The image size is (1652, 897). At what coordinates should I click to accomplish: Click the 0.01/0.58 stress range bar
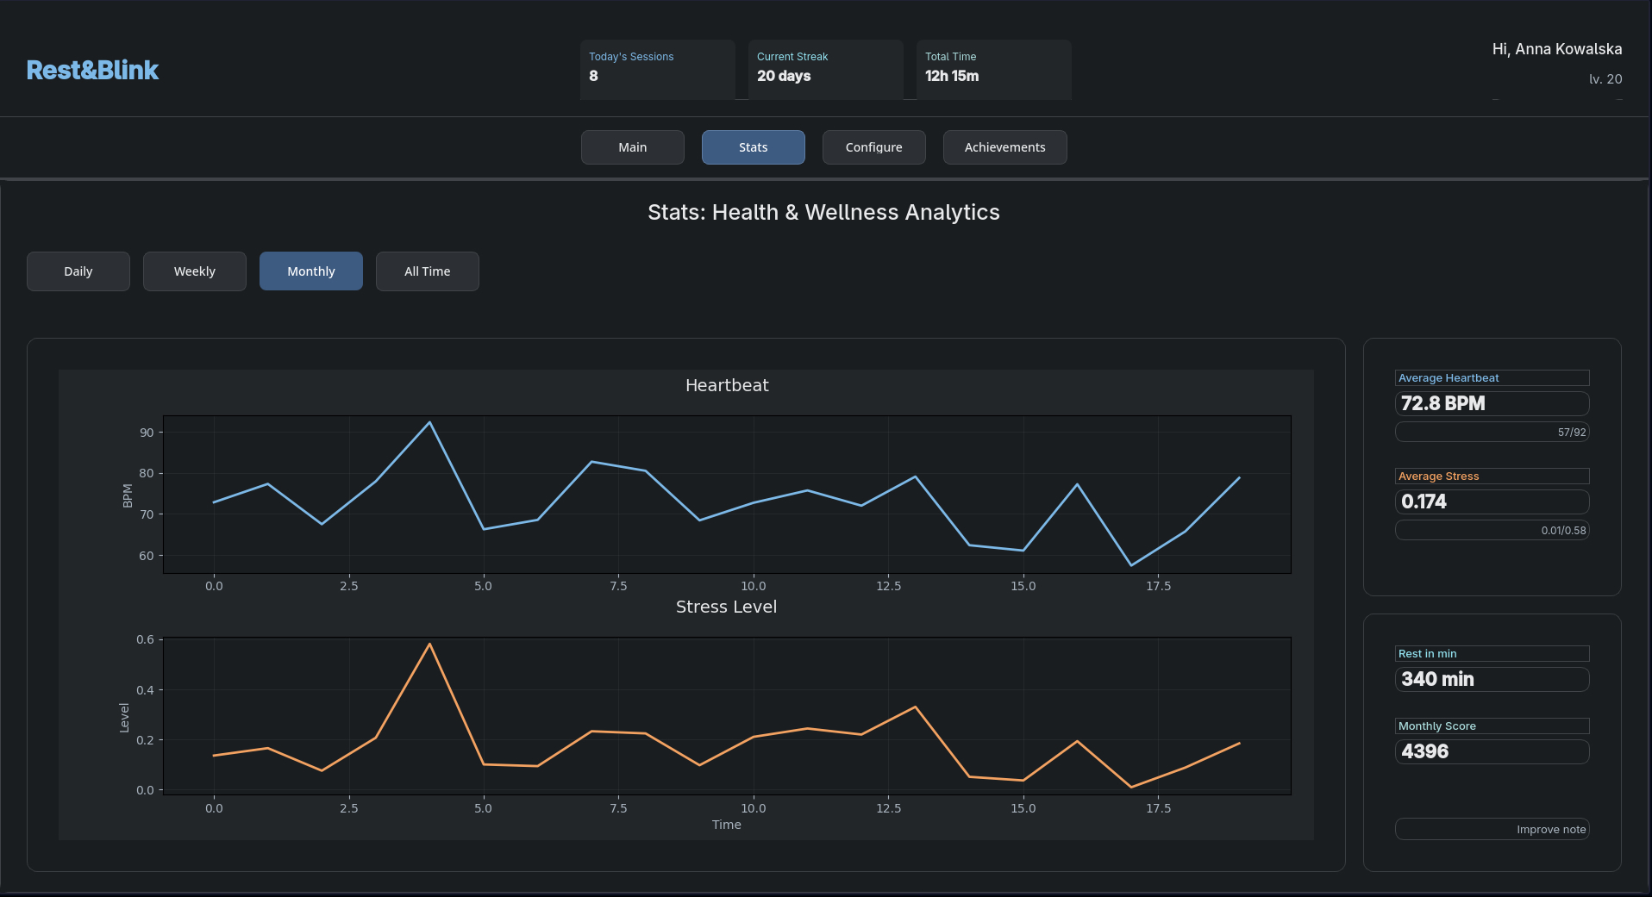[1492, 530]
